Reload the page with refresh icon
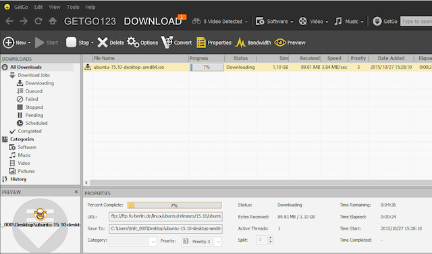This screenshot has height=254, width=432. point(38,21)
